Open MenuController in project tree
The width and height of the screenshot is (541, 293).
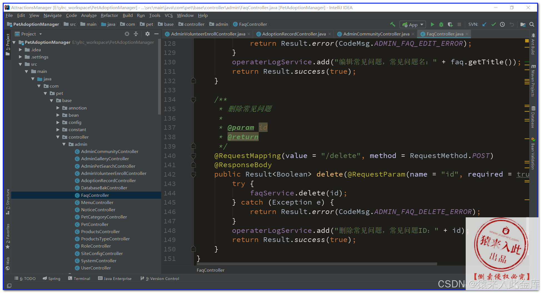coord(97,202)
